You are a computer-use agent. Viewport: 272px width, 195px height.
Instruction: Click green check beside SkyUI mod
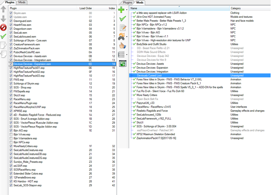(x=134, y=123)
